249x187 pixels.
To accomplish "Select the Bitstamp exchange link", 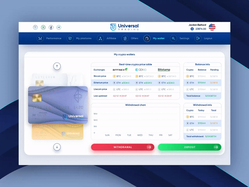I will (165, 70).
